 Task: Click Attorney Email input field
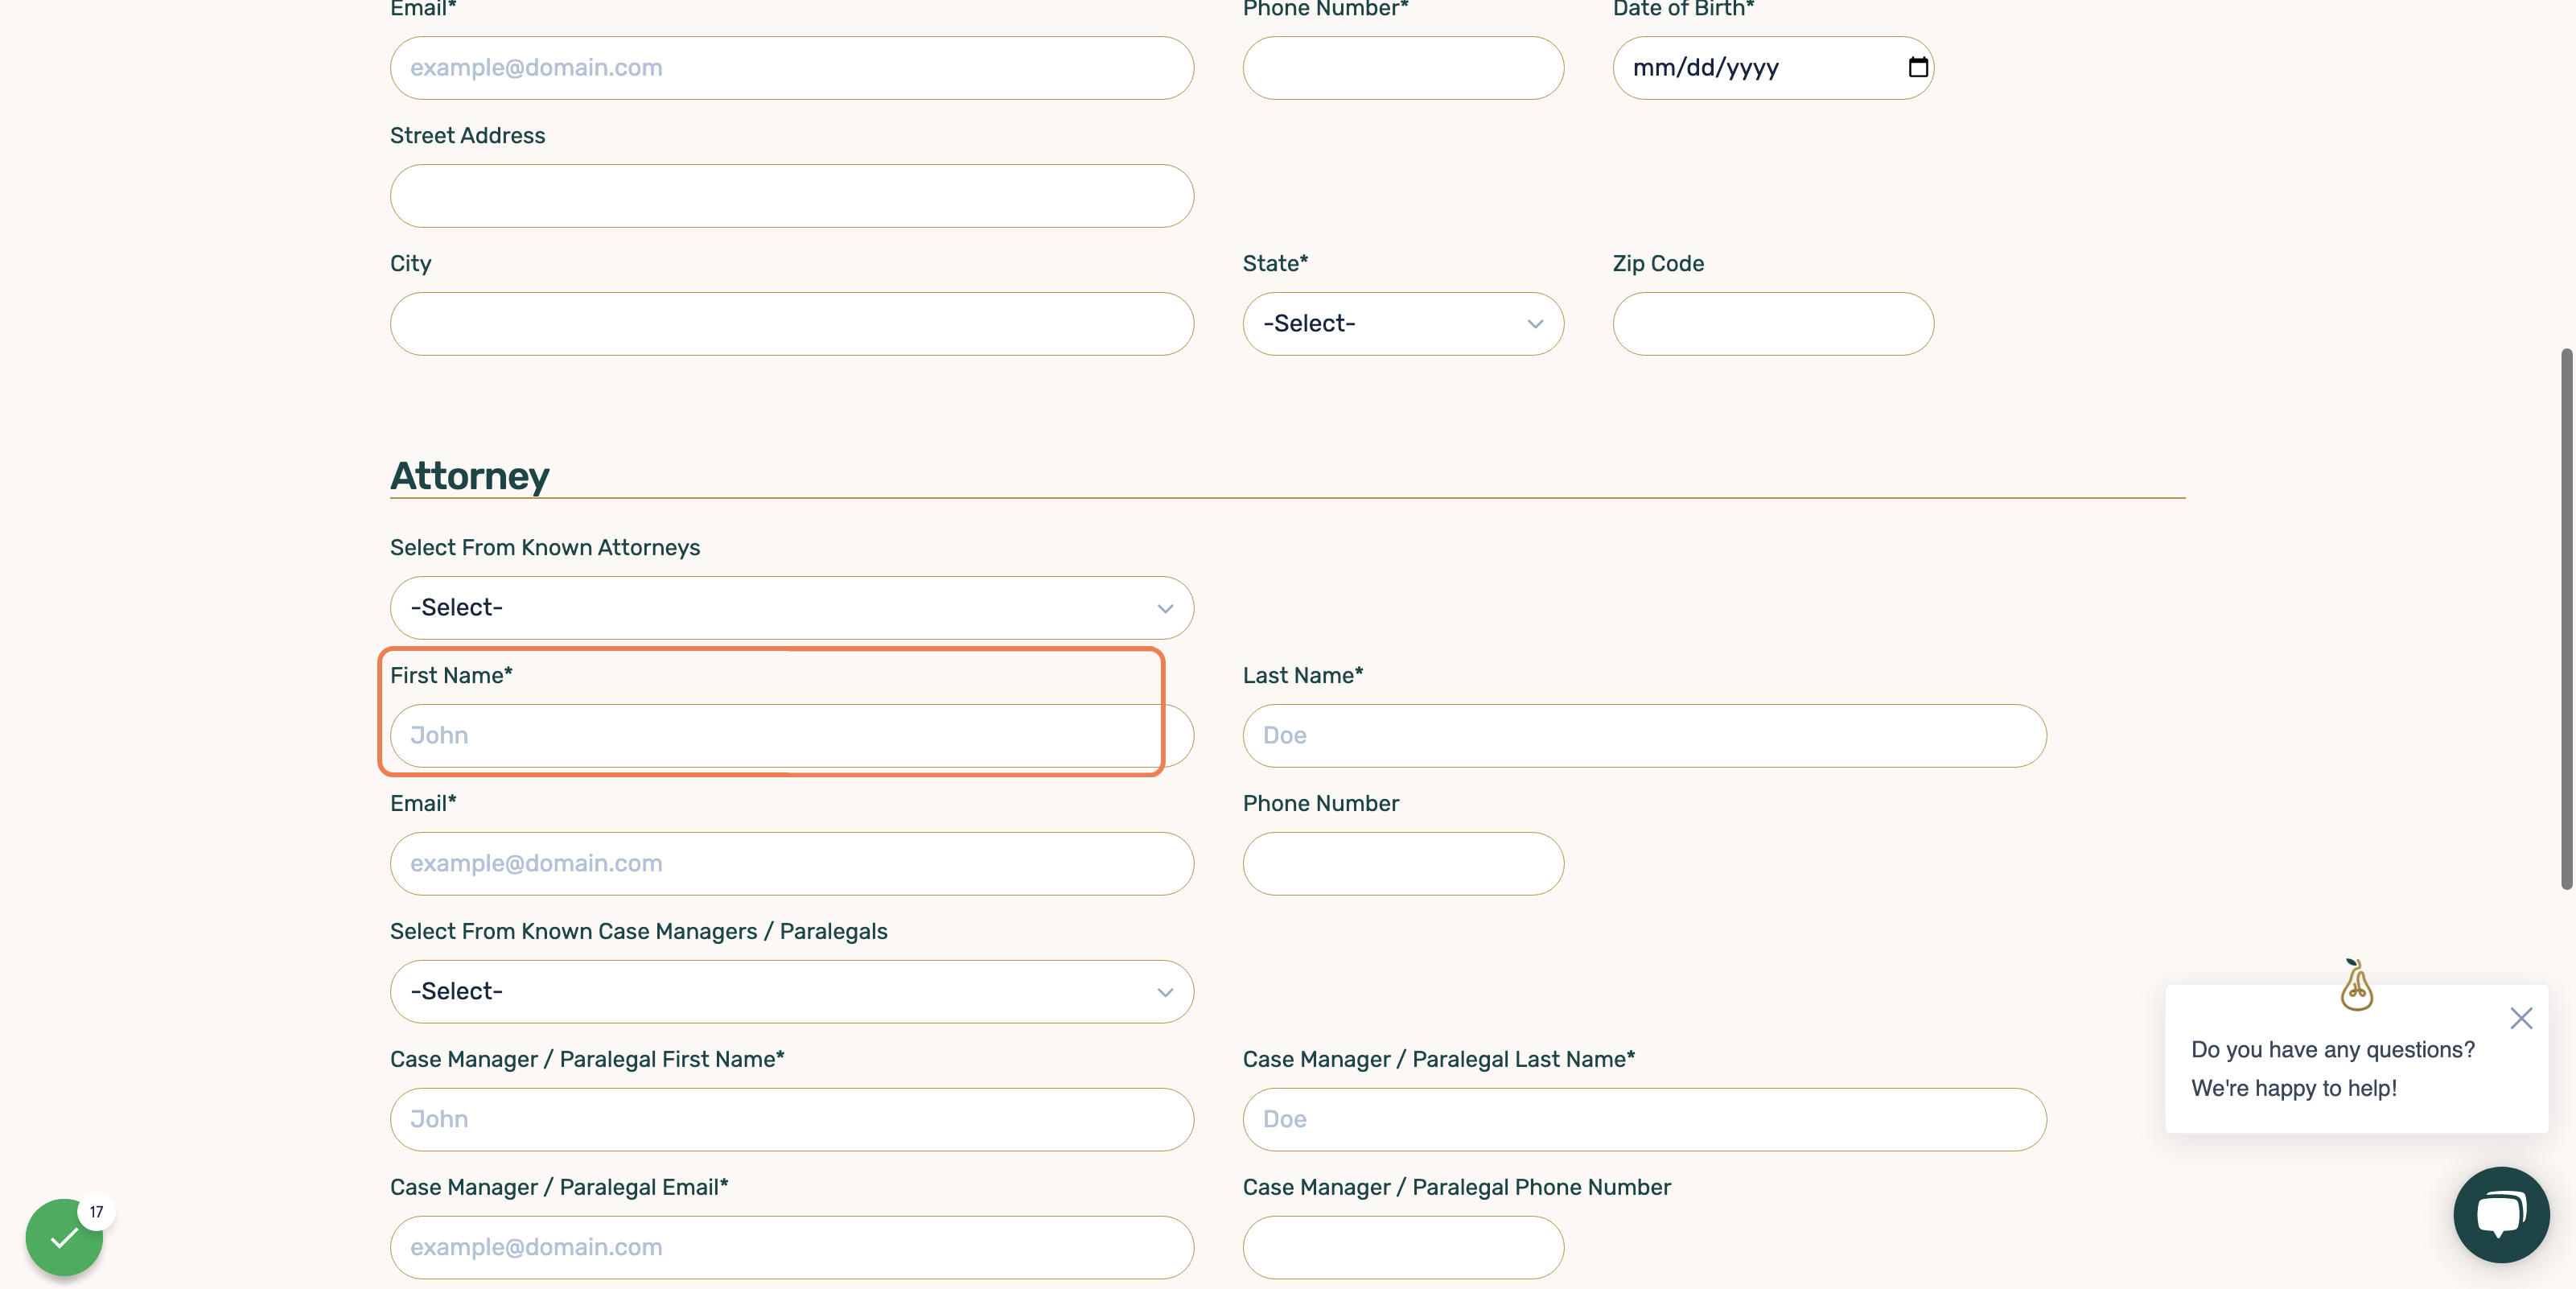coord(792,863)
